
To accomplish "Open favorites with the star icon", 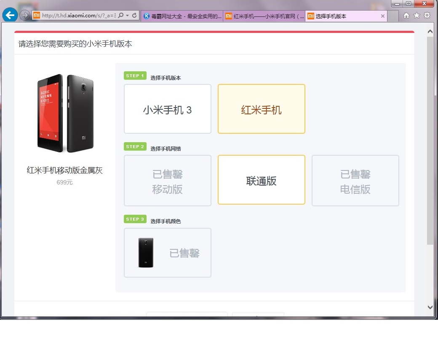I will (417, 15).
